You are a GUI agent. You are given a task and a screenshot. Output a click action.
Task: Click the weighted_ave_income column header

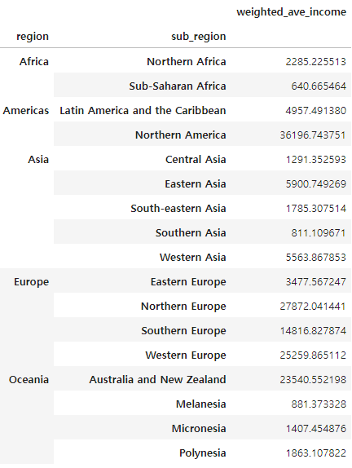coord(291,12)
